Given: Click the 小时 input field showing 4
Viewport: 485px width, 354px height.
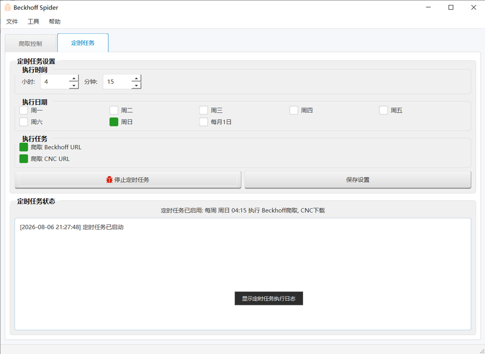Looking at the screenshot, I should 55,82.
